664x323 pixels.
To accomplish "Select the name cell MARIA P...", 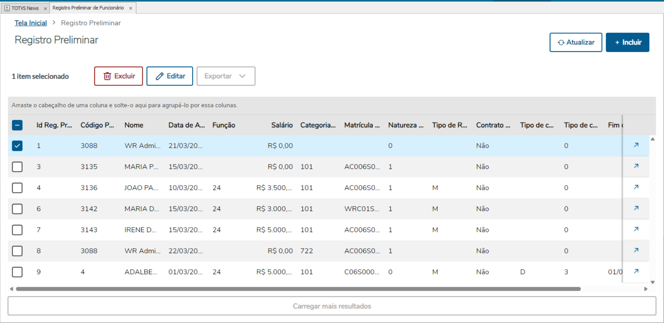I will click(141, 167).
